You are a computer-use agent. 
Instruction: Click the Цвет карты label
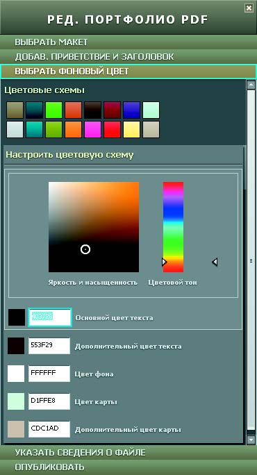click(x=96, y=402)
